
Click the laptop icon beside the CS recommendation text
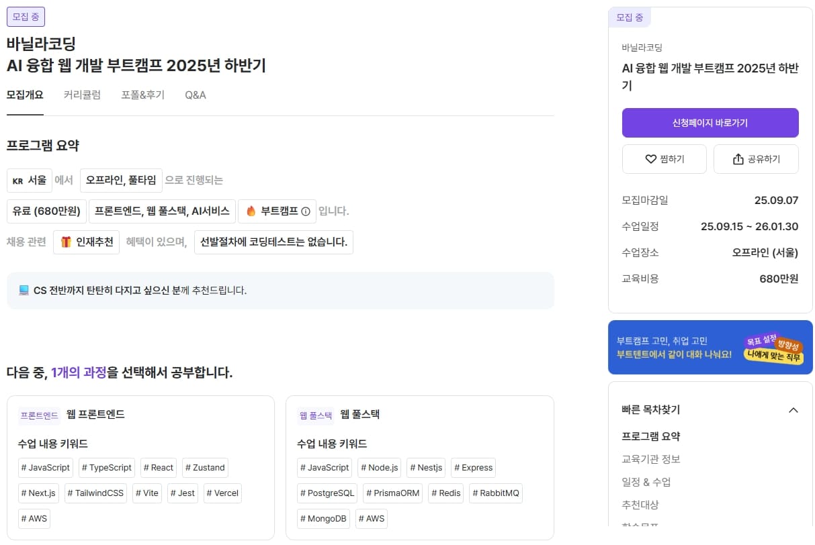25,290
